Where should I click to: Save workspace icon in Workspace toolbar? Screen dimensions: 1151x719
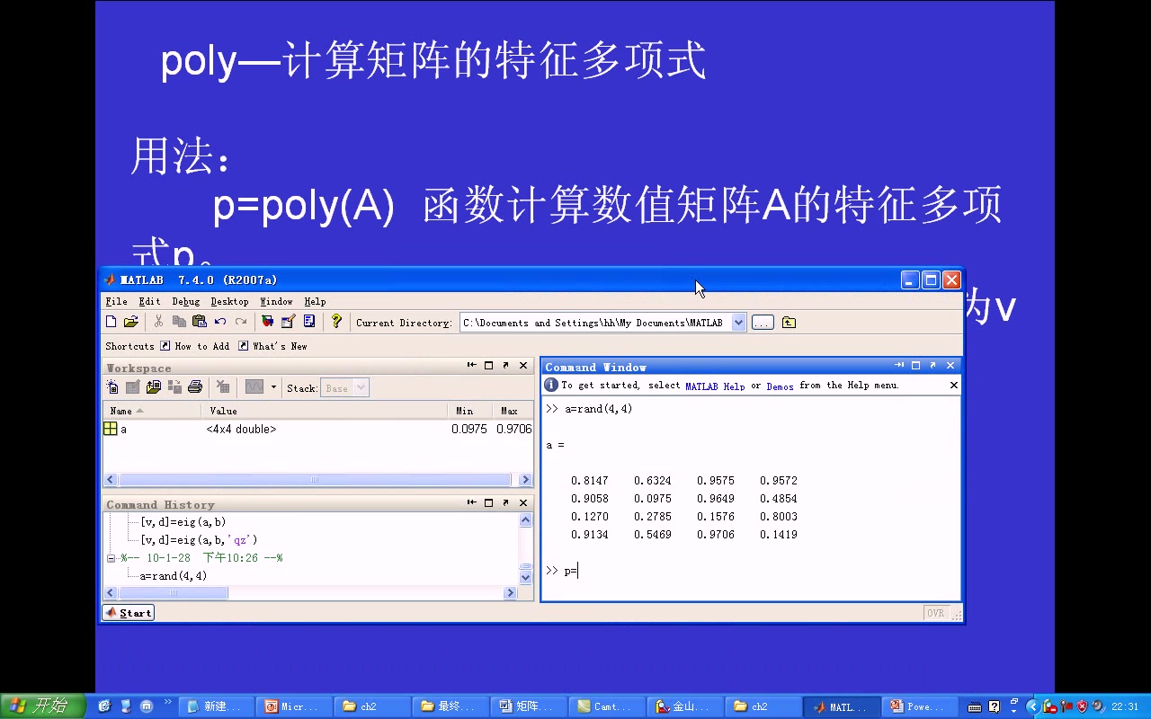[174, 387]
